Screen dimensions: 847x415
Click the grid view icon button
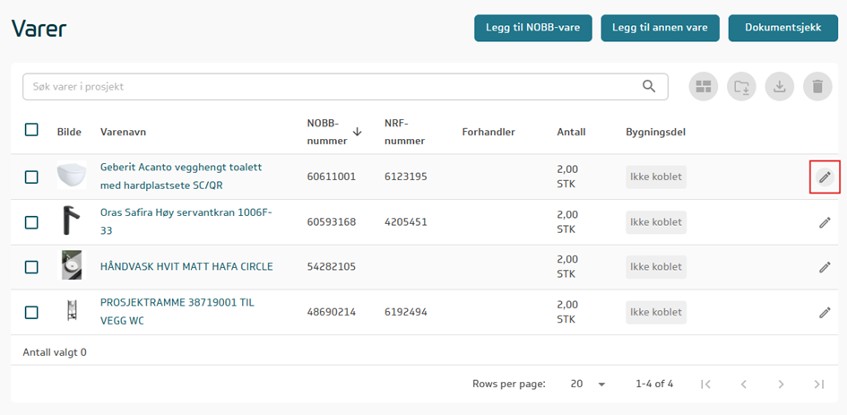(x=704, y=87)
